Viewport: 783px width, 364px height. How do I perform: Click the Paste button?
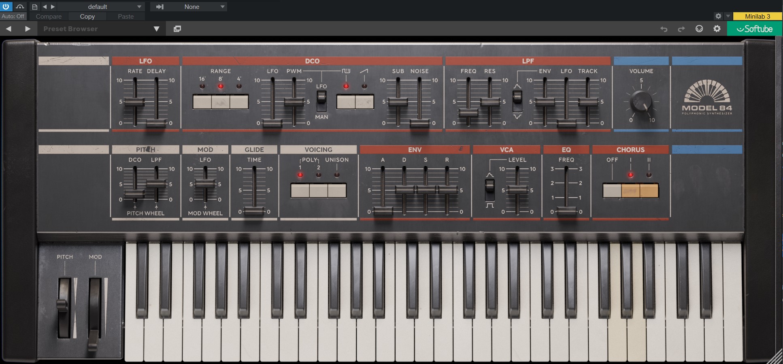coord(126,17)
